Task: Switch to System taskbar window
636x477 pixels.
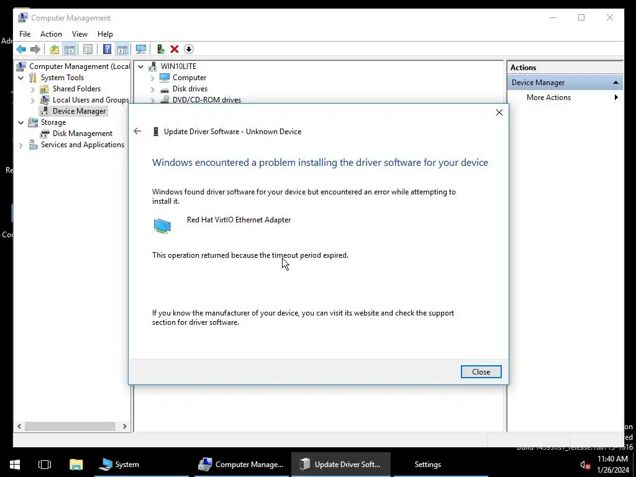Action: tap(142, 465)
